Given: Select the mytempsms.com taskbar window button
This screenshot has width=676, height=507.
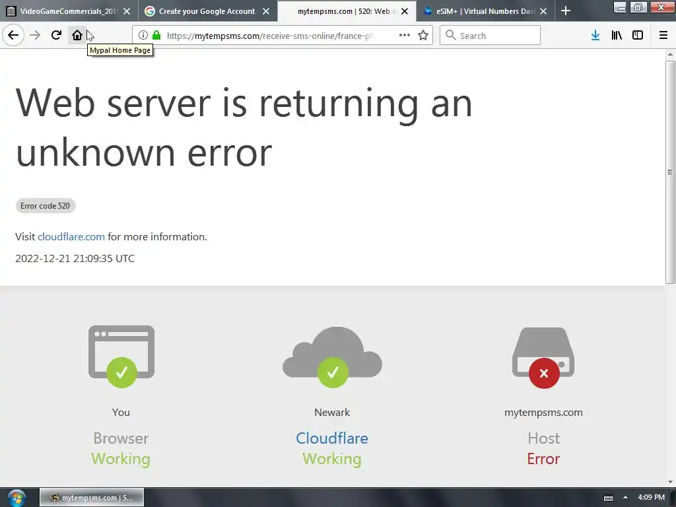Looking at the screenshot, I should pyautogui.click(x=91, y=498).
